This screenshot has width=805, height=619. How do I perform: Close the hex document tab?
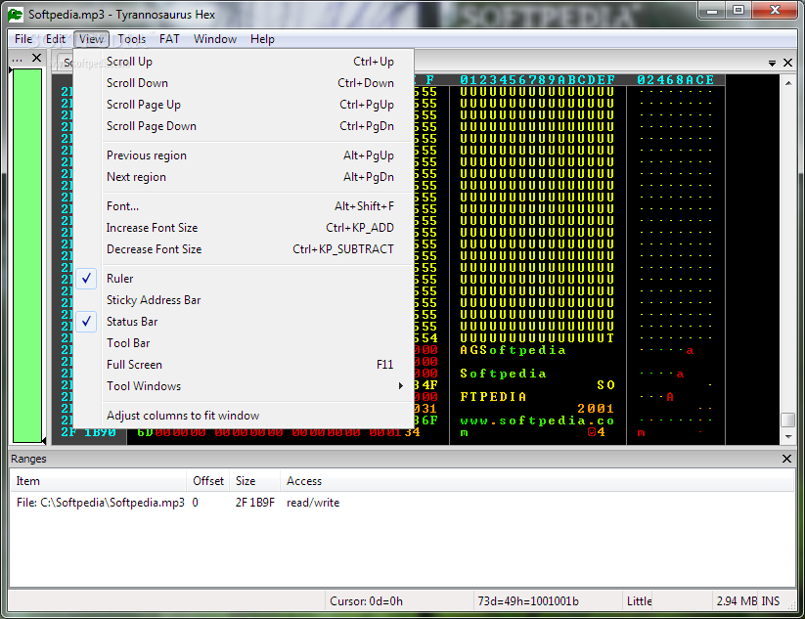(x=788, y=63)
